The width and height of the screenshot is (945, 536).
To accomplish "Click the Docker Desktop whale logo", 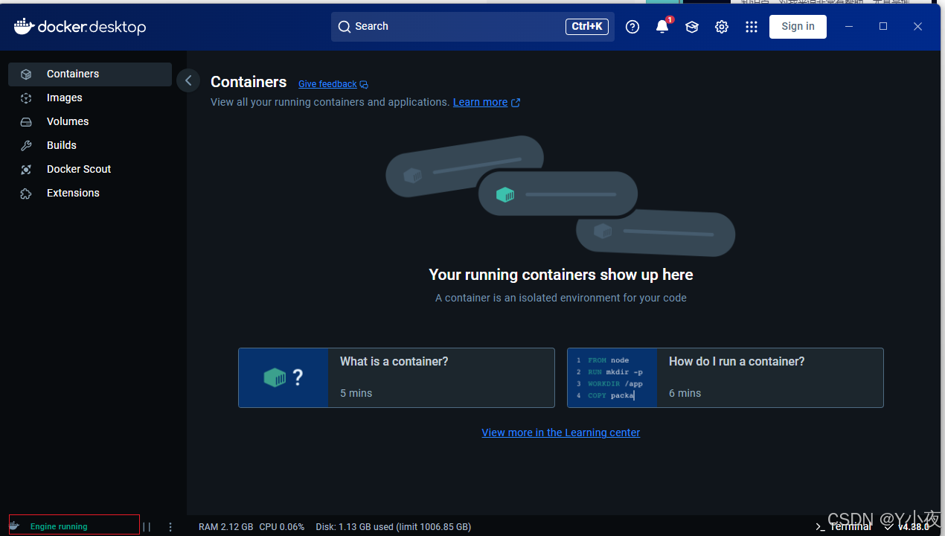I will coord(80,27).
